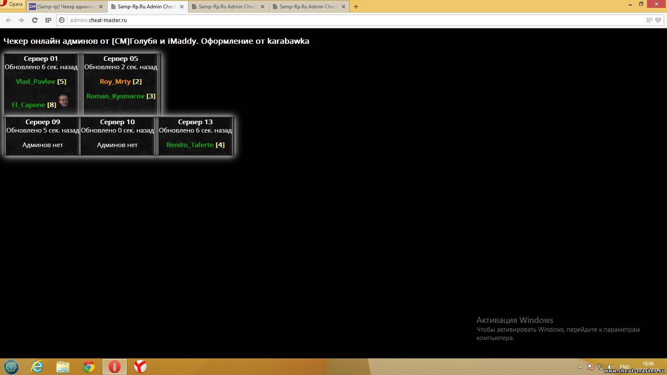
Task: Click admin name Benito_Talerte
Action: point(190,145)
